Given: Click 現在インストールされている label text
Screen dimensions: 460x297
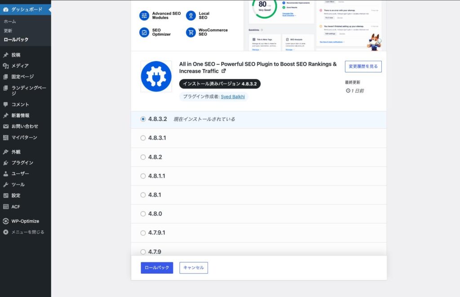Looking at the screenshot, I should pos(204,119).
